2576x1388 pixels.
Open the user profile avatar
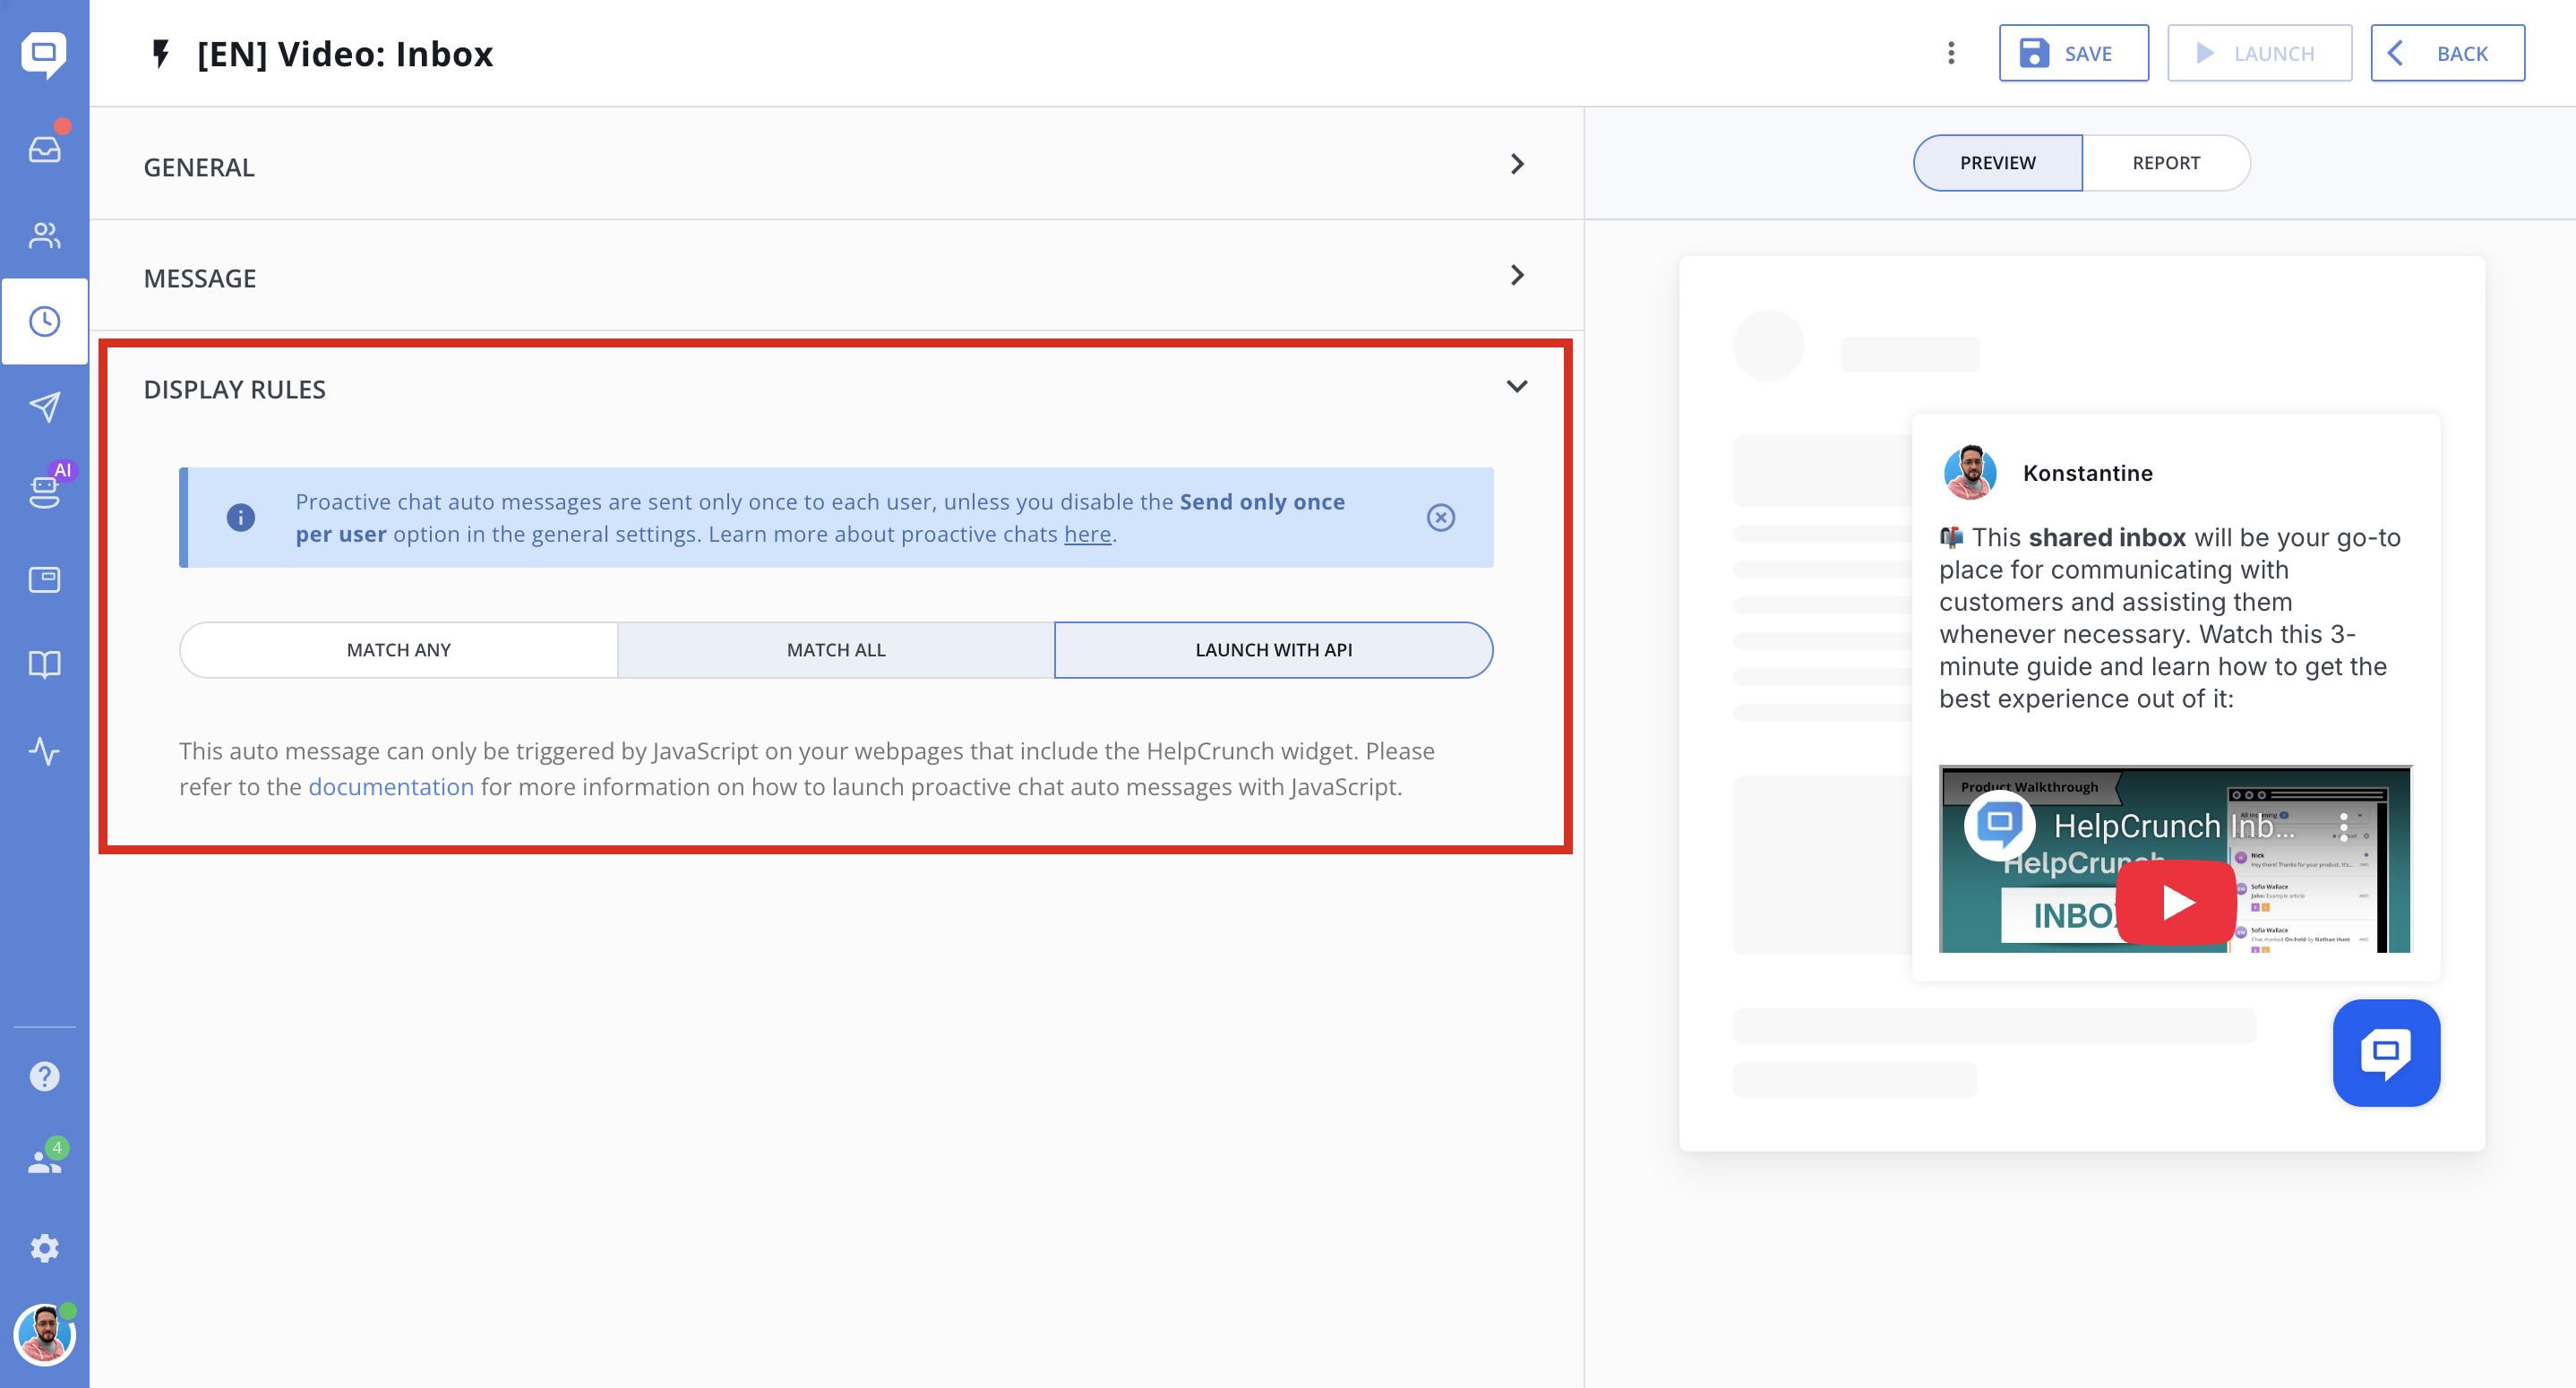[x=44, y=1335]
